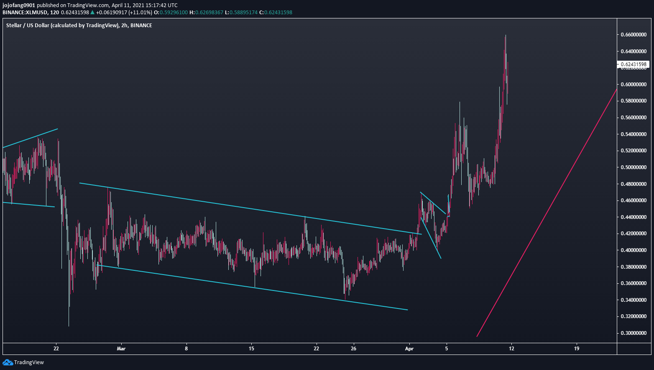Viewport: 654px width, 370px height.
Task: Click the 0.42000000 price axis label
Action: point(634,234)
